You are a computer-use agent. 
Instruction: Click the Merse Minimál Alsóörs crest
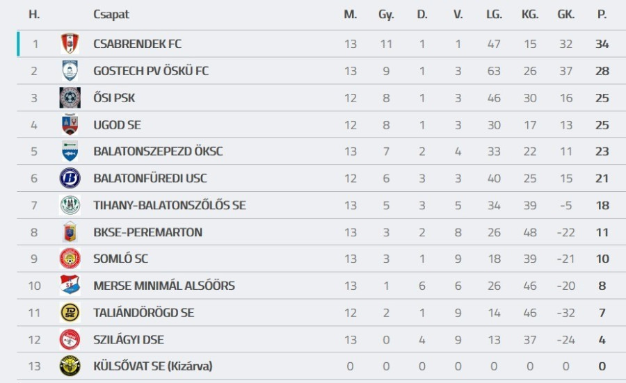[x=70, y=286]
